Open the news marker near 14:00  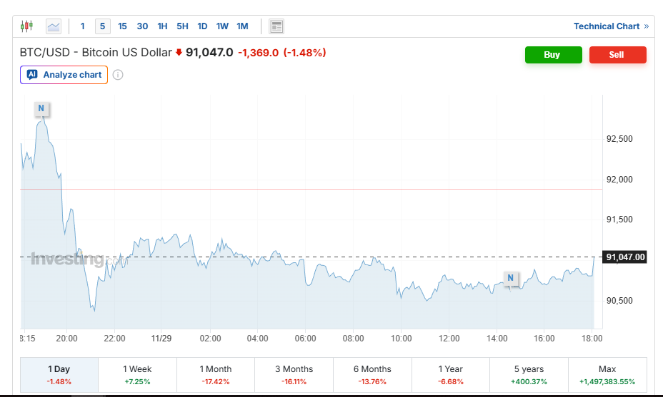click(x=510, y=278)
